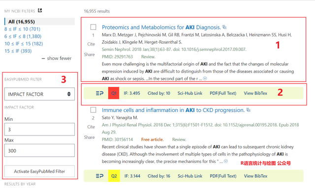The height and width of the screenshot is (188, 315).
Task: Click the Min impact factor field
Action: [x=39, y=129]
